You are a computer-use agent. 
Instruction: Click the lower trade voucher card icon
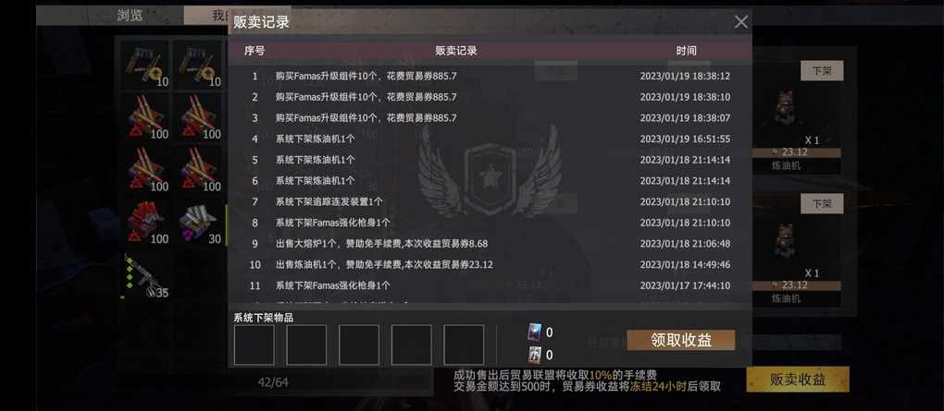click(x=535, y=355)
